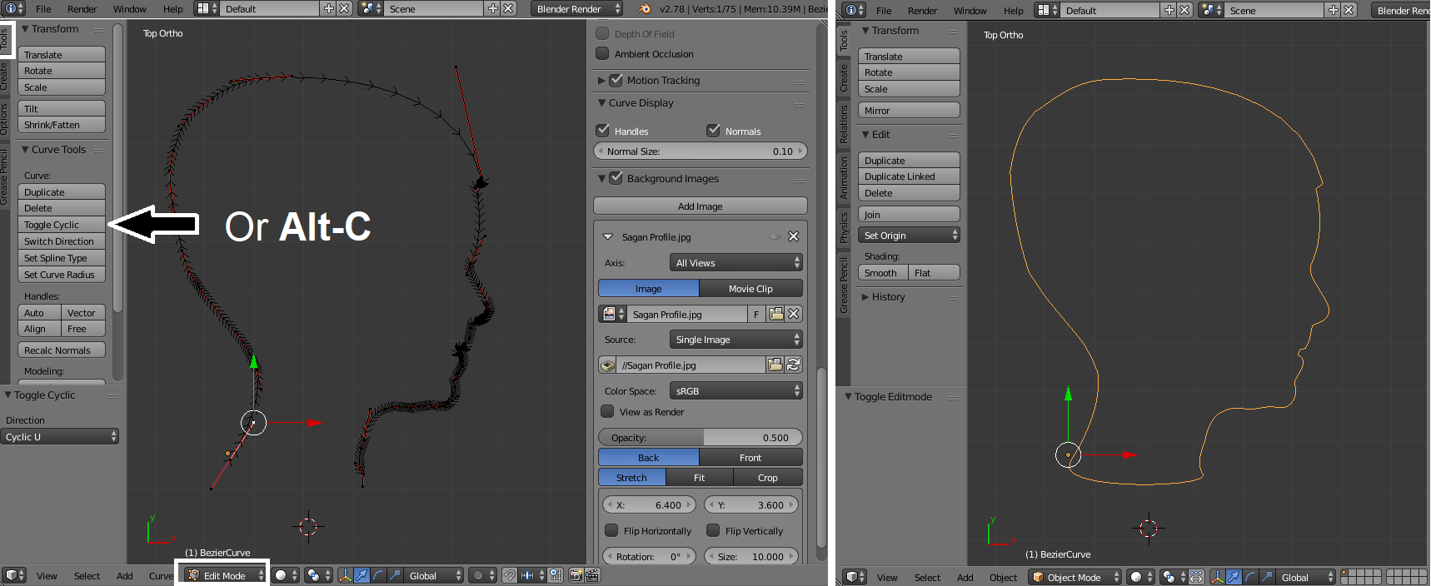Toggle the Motion Tracking checkbox
Viewport: 1431px width, 586px height.
(x=616, y=80)
